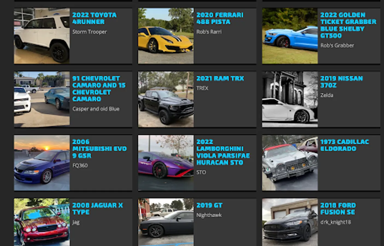Image resolution: width=384 pixels, height=246 pixels.
Task: Open the red Jaguar X Type photo
Action: click(x=42, y=222)
